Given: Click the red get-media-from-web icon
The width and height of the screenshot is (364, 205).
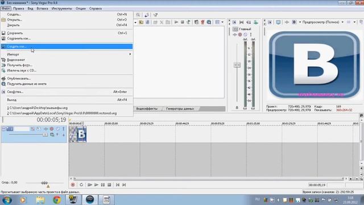Looking at the screenshot, I should click(202, 22).
